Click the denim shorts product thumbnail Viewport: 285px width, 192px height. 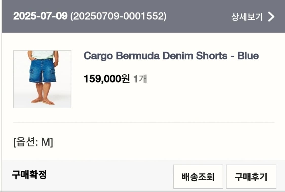coord(42,79)
